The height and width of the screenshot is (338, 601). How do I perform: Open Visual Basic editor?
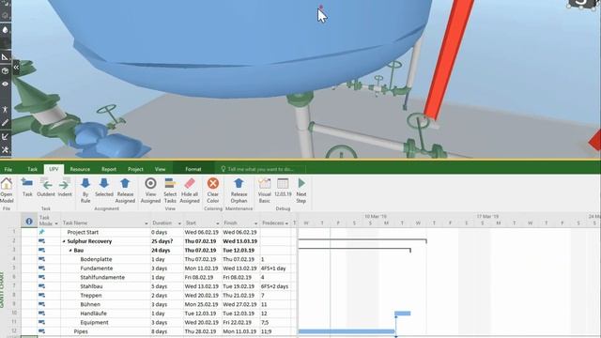264,190
